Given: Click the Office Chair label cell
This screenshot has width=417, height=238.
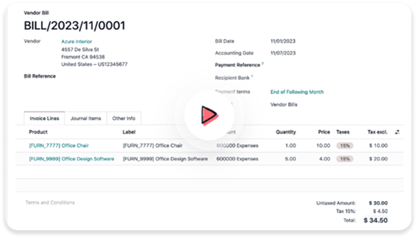Looking at the screenshot, I should click(152, 146).
